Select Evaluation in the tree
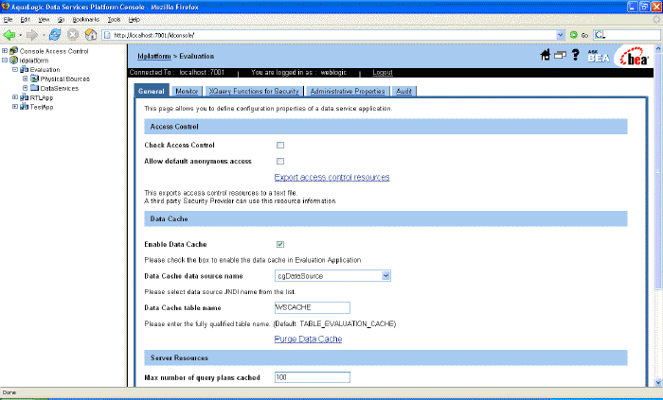Viewport: 663px width, 400px height. tap(45, 70)
